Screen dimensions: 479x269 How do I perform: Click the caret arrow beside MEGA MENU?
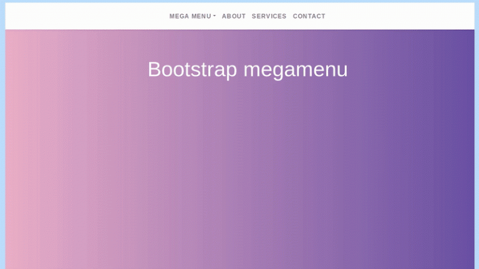coord(215,16)
